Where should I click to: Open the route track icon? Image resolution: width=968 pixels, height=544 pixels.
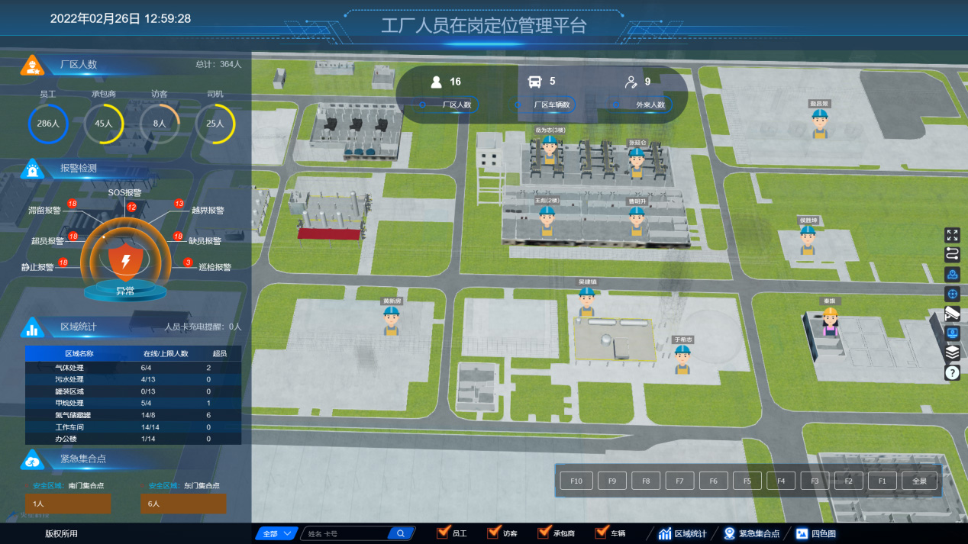(x=952, y=254)
